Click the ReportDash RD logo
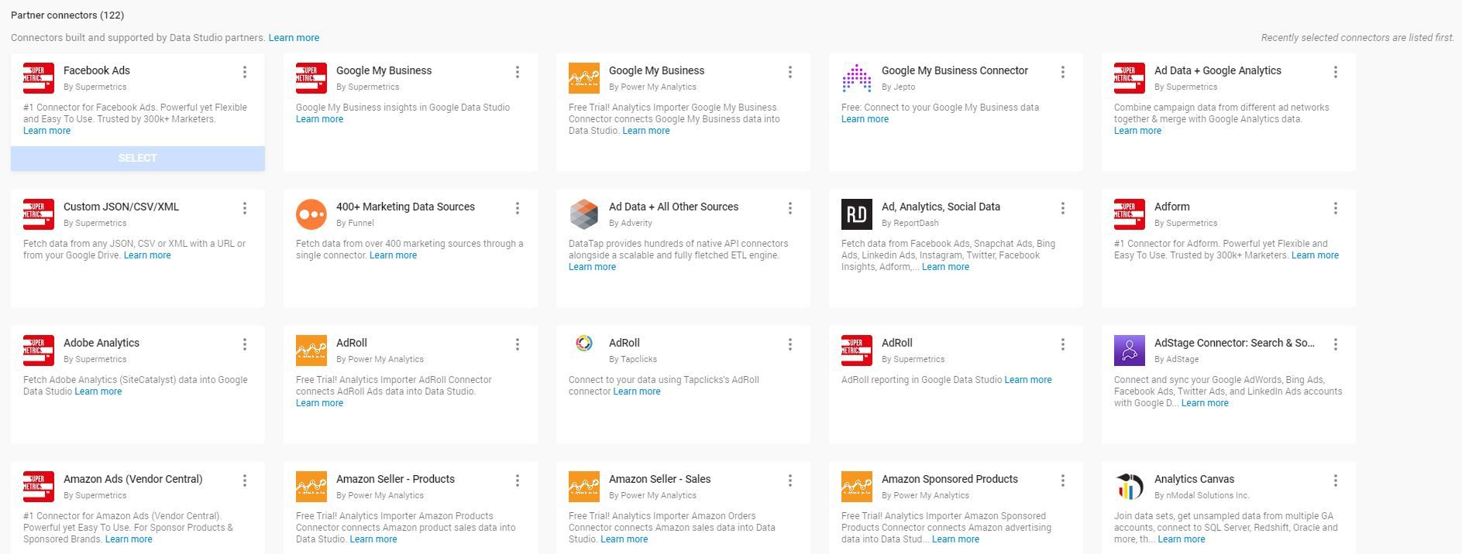 pyautogui.click(x=857, y=214)
